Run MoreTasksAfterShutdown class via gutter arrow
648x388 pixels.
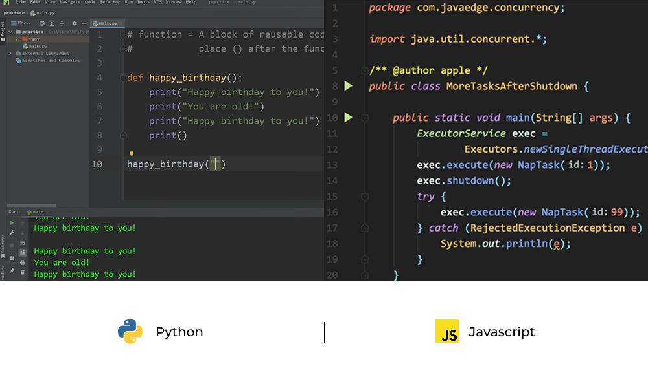348,86
